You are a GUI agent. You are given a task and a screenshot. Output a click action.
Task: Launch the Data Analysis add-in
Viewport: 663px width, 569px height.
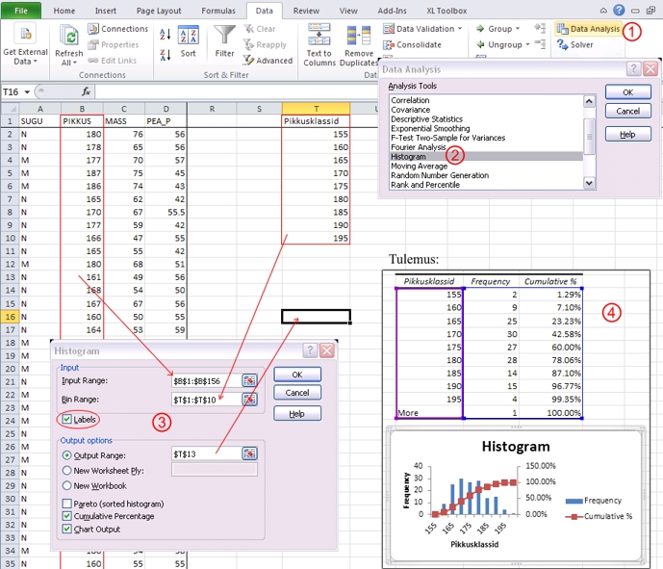[x=588, y=29]
